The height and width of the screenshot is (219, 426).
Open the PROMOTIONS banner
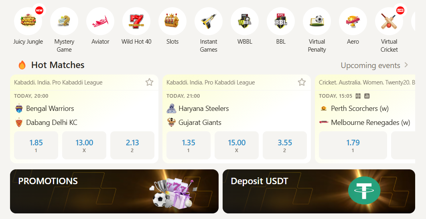pyautogui.click(x=114, y=191)
